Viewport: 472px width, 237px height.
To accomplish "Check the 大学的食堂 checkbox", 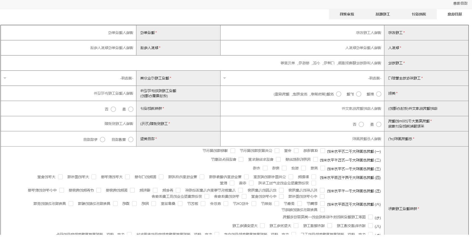I will [x=60, y=177].
